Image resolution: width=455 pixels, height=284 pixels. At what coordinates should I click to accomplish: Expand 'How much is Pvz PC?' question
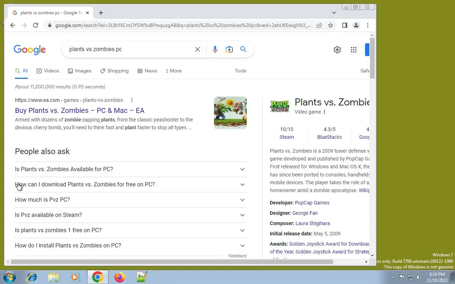(x=131, y=200)
